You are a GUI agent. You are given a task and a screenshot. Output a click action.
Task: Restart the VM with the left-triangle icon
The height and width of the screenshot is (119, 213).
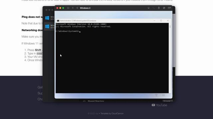click(77, 8)
